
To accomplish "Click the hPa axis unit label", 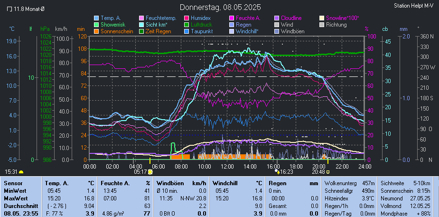I will pyautogui.click(x=45, y=28).
